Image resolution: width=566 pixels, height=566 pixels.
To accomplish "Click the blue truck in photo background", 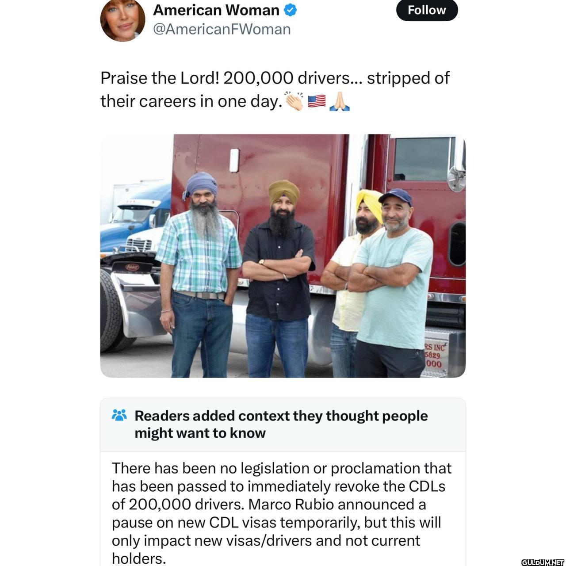I will pos(135,221).
